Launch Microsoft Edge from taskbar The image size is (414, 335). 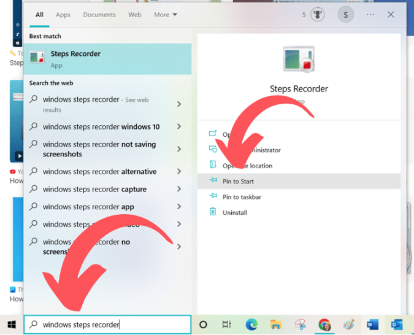[251, 325]
